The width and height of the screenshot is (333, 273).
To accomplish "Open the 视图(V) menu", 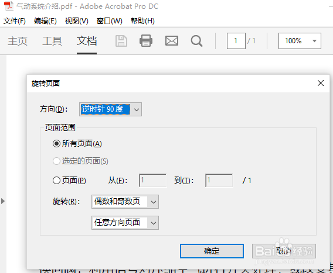I will 76,21.
